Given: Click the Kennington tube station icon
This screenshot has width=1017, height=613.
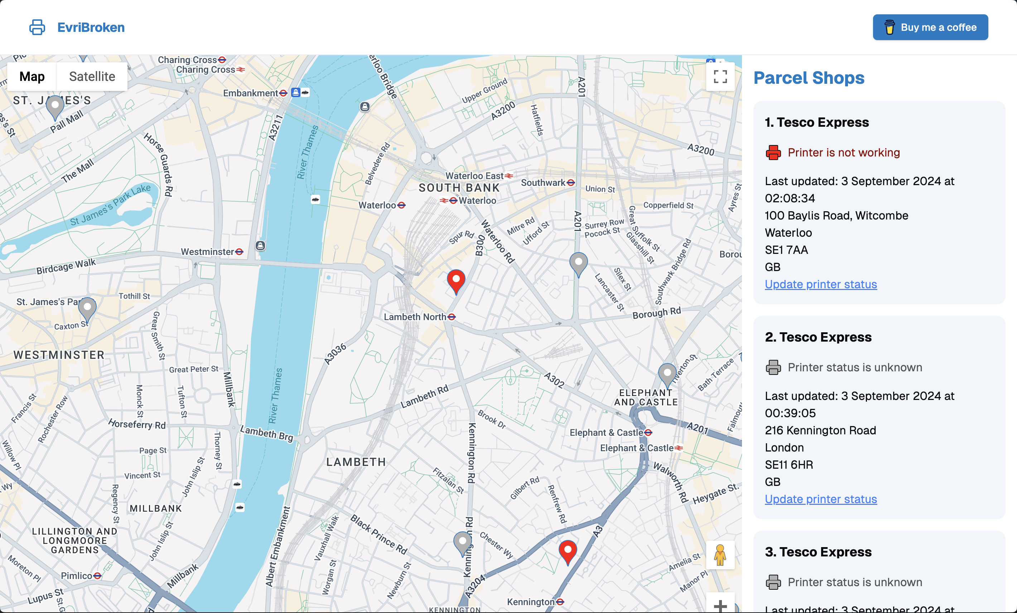Looking at the screenshot, I should coord(560,602).
